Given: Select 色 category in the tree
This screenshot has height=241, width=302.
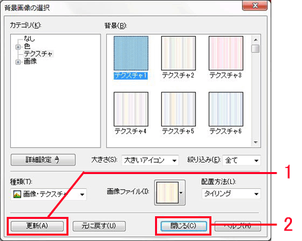Looking at the screenshot, I should pos(27,46).
